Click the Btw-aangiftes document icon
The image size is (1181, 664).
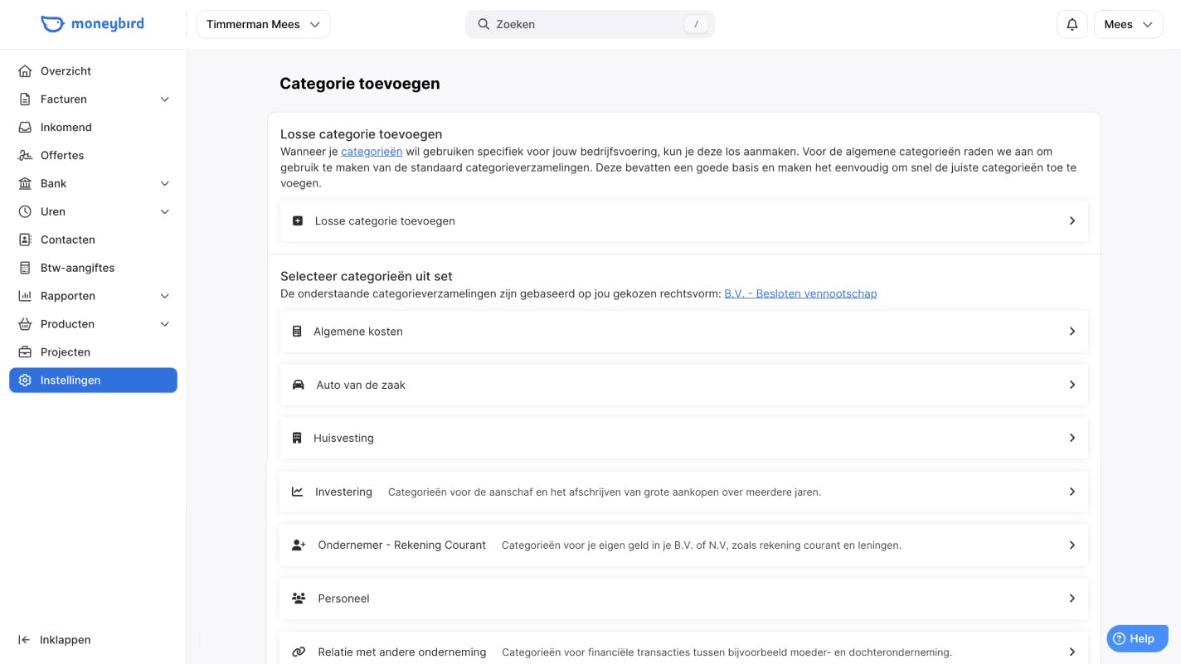click(x=25, y=267)
